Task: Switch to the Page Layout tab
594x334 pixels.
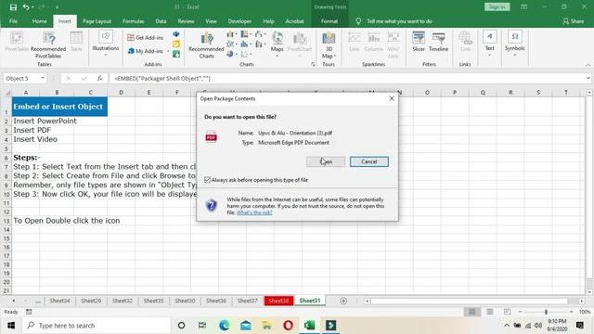Action: (x=97, y=21)
